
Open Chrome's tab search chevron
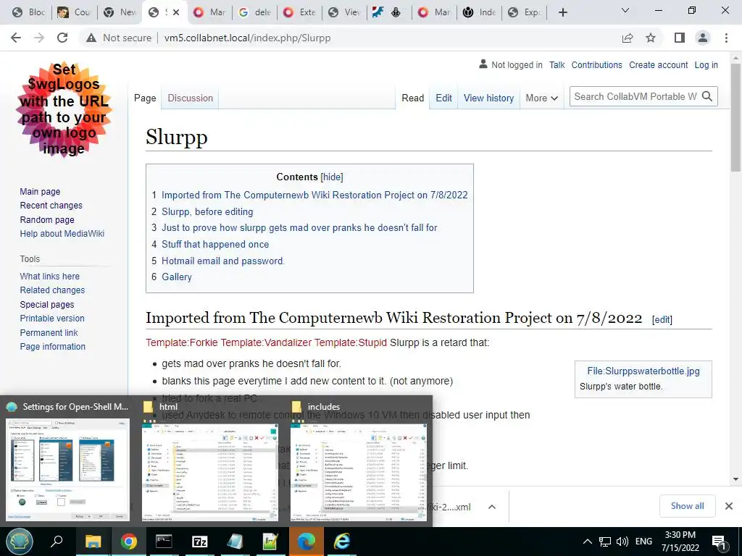(x=625, y=10)
